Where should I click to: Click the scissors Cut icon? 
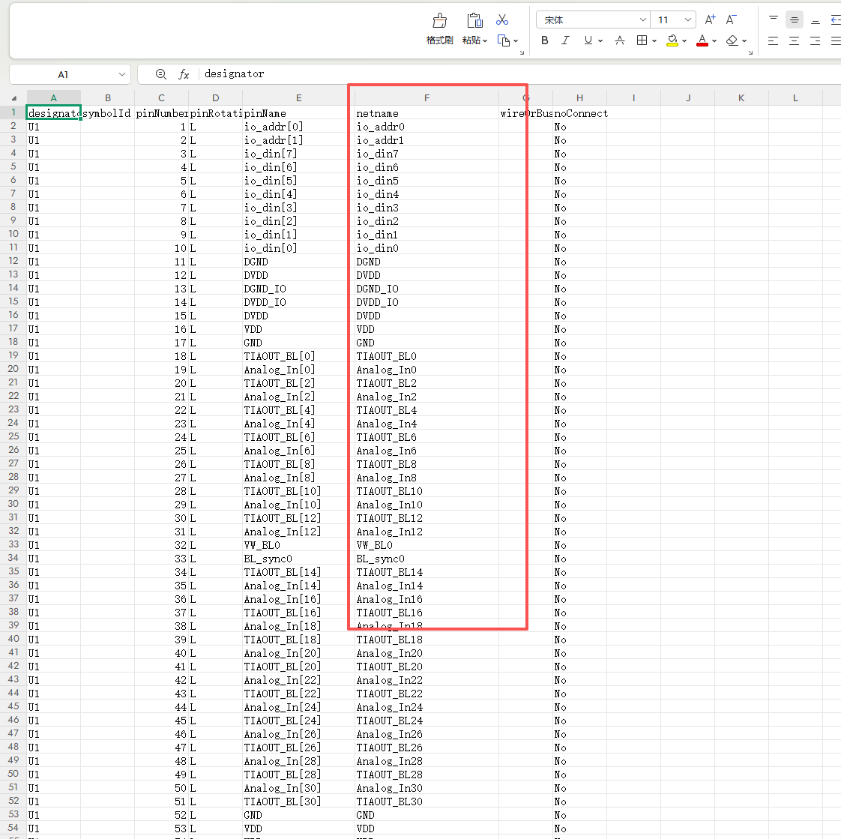[x=502, y=19]
